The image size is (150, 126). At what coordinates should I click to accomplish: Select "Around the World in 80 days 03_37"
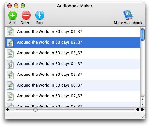(x=73, y=53)
